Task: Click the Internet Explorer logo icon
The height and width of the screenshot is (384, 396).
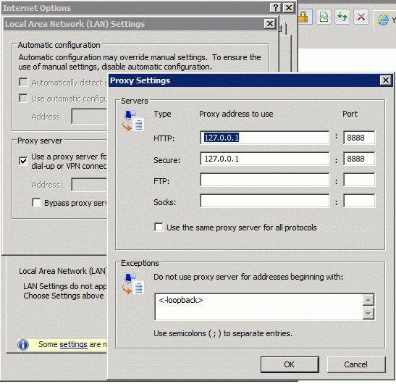Action: pyautogui.click(x=383, y=20)
